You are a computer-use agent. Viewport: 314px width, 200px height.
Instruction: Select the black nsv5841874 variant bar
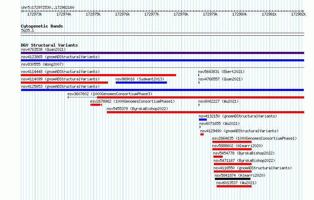(x=233, y=179)
